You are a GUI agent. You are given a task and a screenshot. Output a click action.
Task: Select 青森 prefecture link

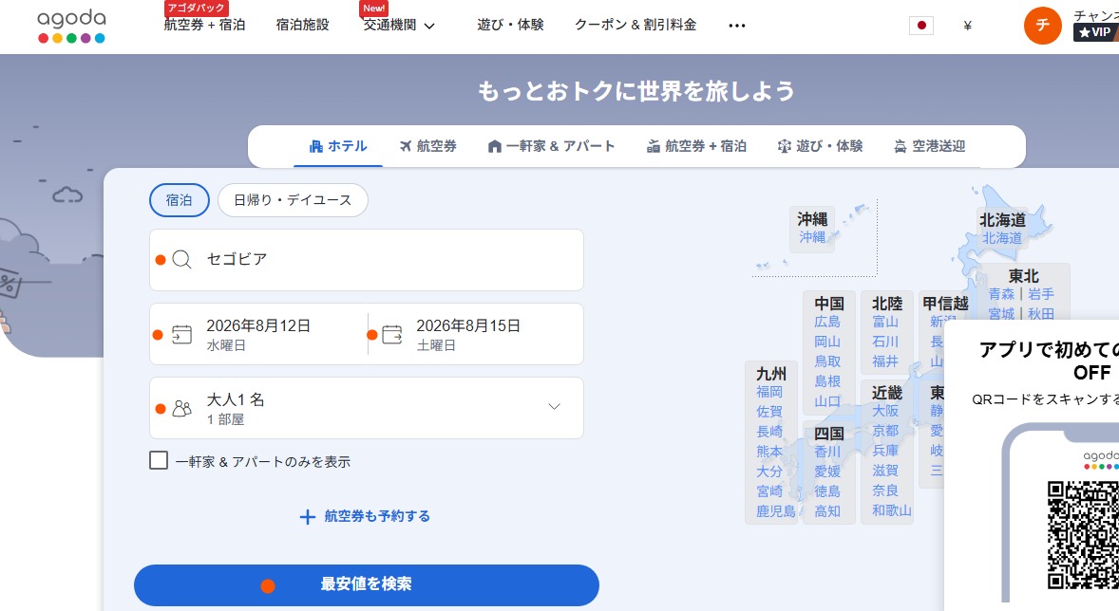pyautogui.click(x=1001, y=294)
